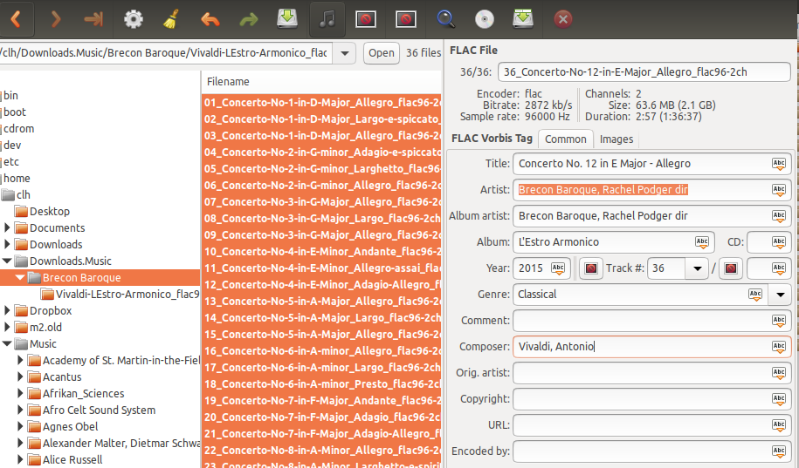Screen dimensions: 799x468
Task: Clear tag fields with the broom icon
Action: click(x=171, y=19)
